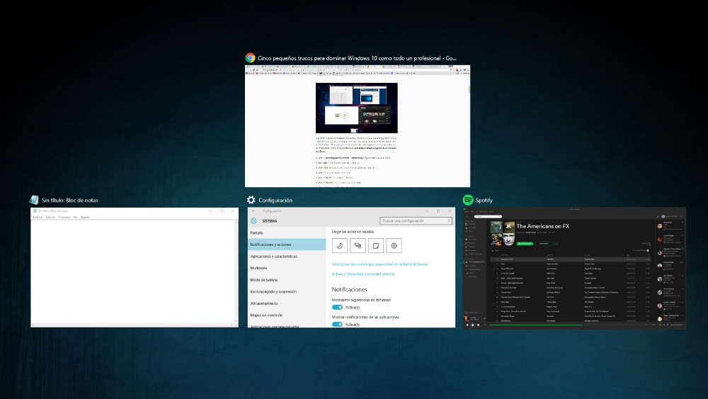Click the 'Notificaciones' section heading

click(350, 289)
